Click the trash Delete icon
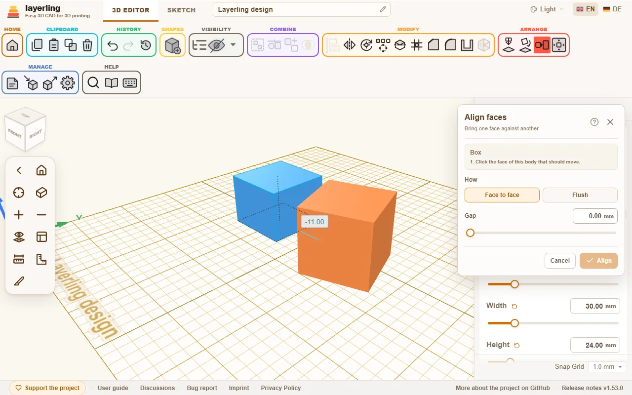Image resolution: width=632 pixels, height=395 pixels. (87, 45)
